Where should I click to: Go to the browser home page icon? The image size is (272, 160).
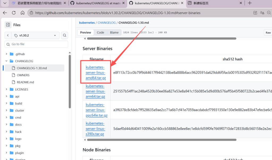pyautogui.click(x=23, y=13)
